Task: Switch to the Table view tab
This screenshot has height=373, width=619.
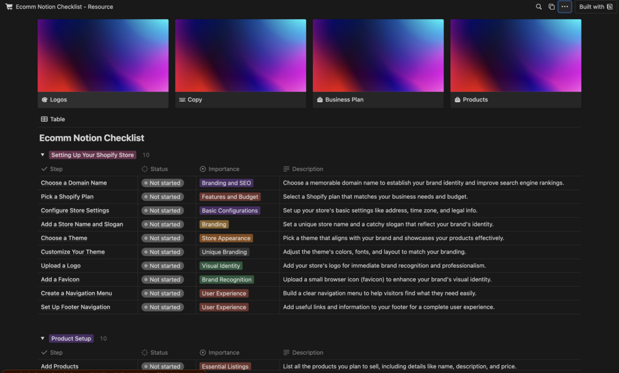Action: tap(53, 119)
